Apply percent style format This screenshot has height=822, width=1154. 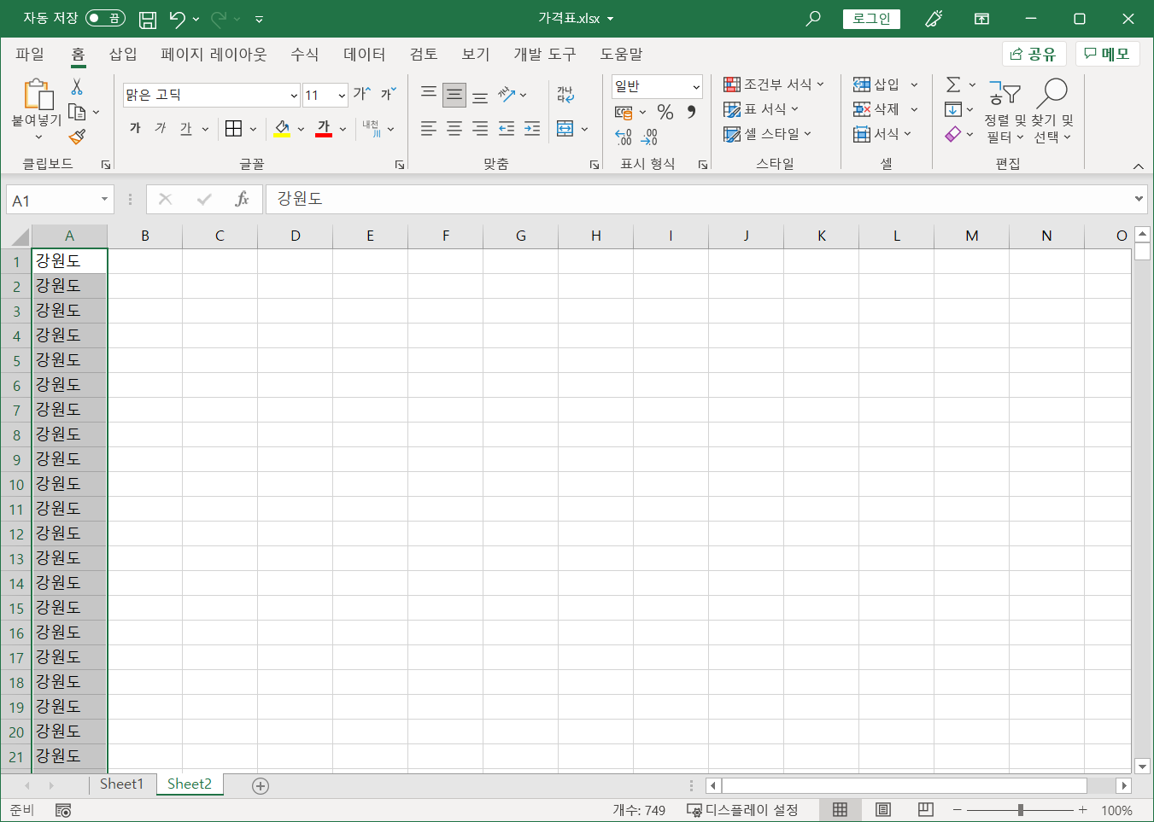pos(665,112)
